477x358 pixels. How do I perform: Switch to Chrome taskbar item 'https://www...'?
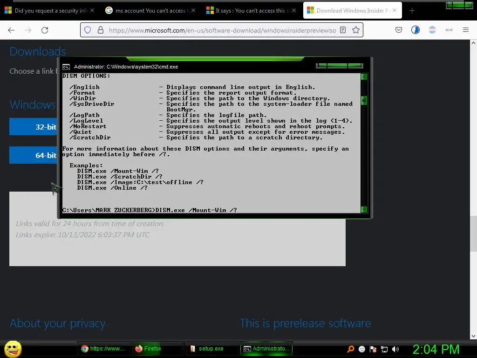pos(104,349)
